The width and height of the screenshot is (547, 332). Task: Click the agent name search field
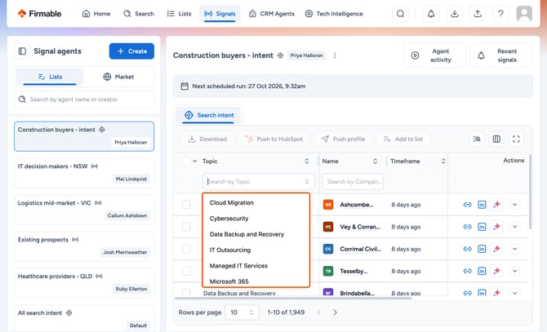tap(84, 100)
